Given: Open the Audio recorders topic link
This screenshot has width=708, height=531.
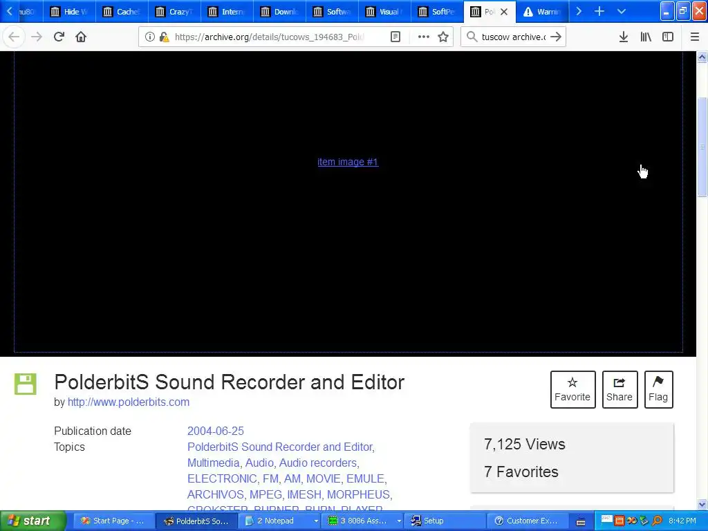Looking at the screenshot, I should click(x=318, y=463).
